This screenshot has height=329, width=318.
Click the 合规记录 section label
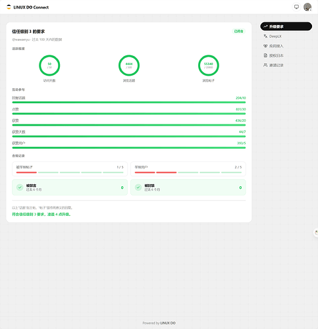pos(18,156)
